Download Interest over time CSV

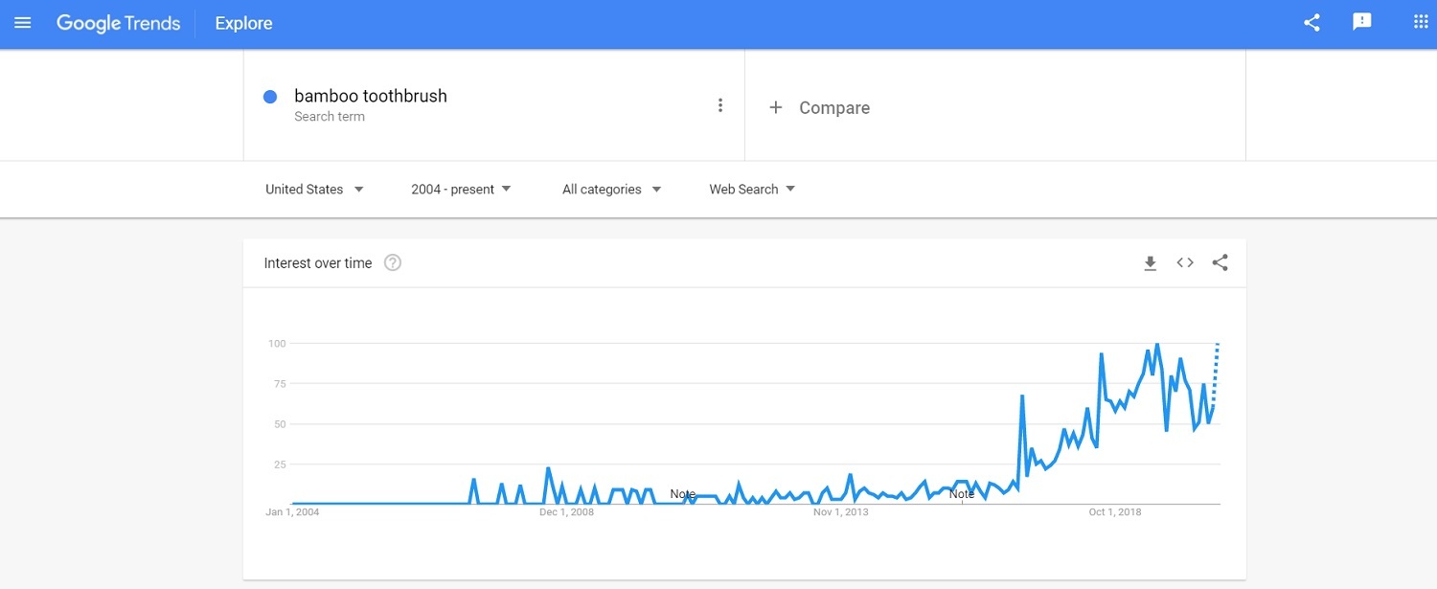[1151, 263]
